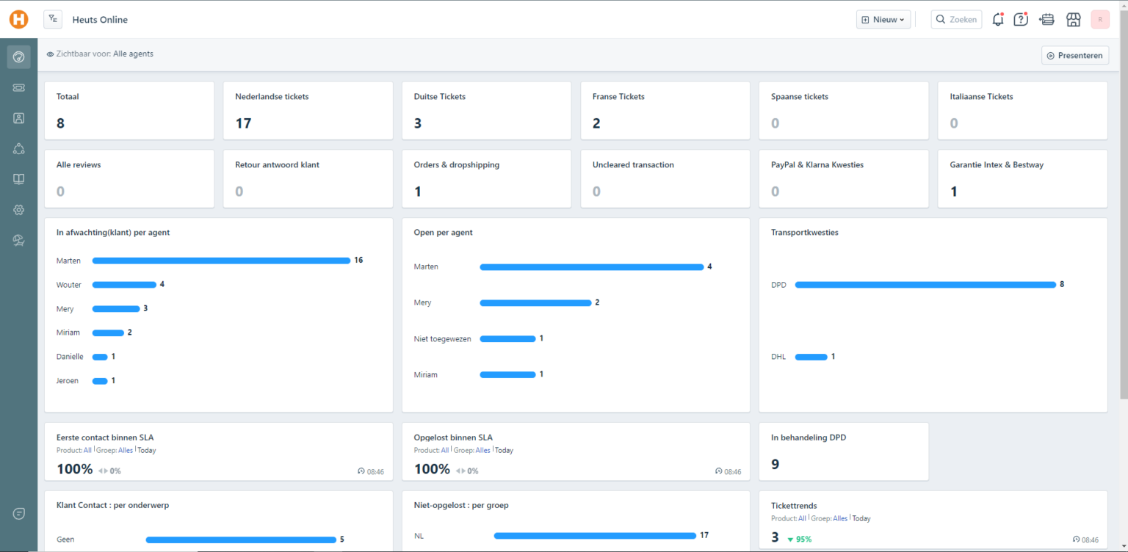Click the DPD bar in Transportkwesties
Image resolution: width=1128 pixels, height=552 pixels.
coord(925,285)
